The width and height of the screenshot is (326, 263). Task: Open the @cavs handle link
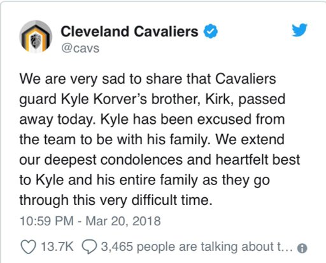pyautogui.click(x=80, y=49)
